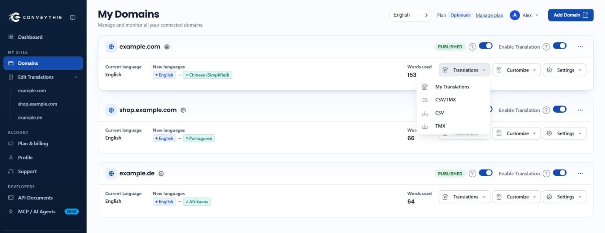Select My Translations from the dropdown

pyautogui.click(x=453, y=87)
